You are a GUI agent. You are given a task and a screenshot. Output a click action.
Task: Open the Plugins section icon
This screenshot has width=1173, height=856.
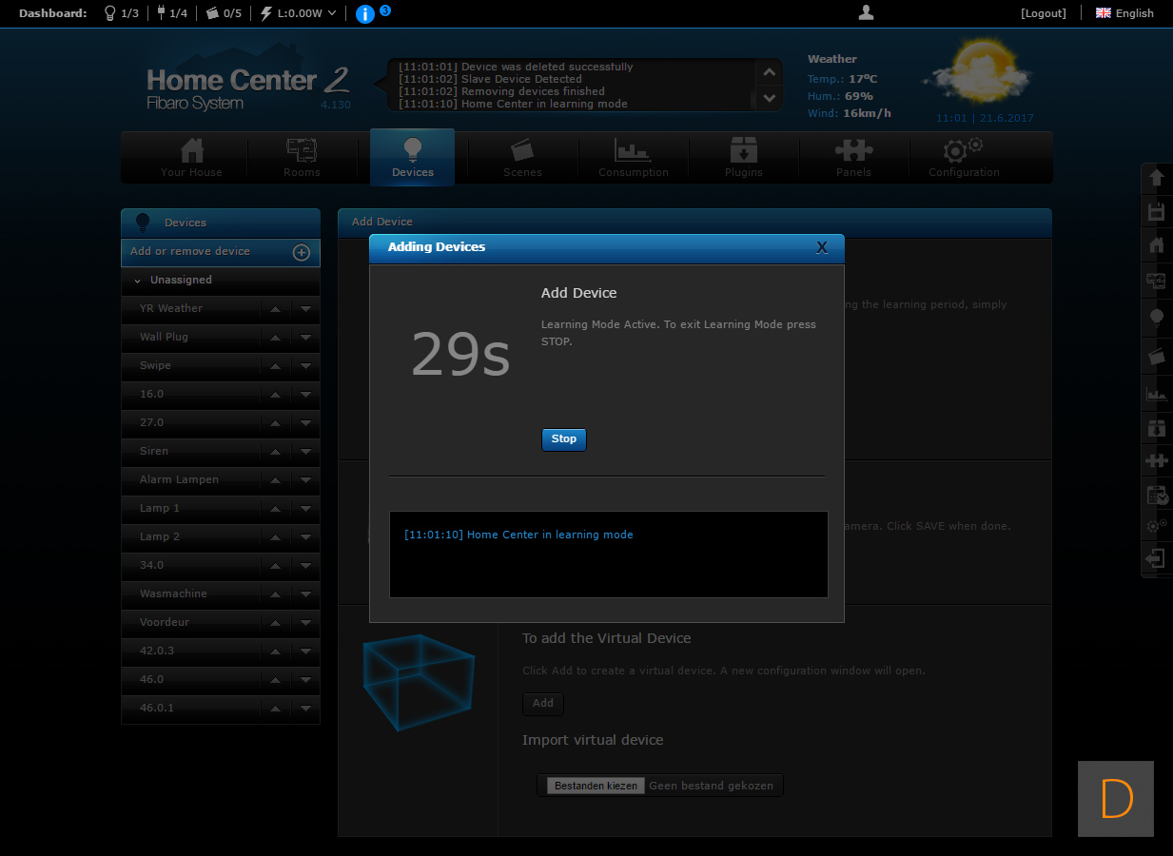tap(744, 150)
